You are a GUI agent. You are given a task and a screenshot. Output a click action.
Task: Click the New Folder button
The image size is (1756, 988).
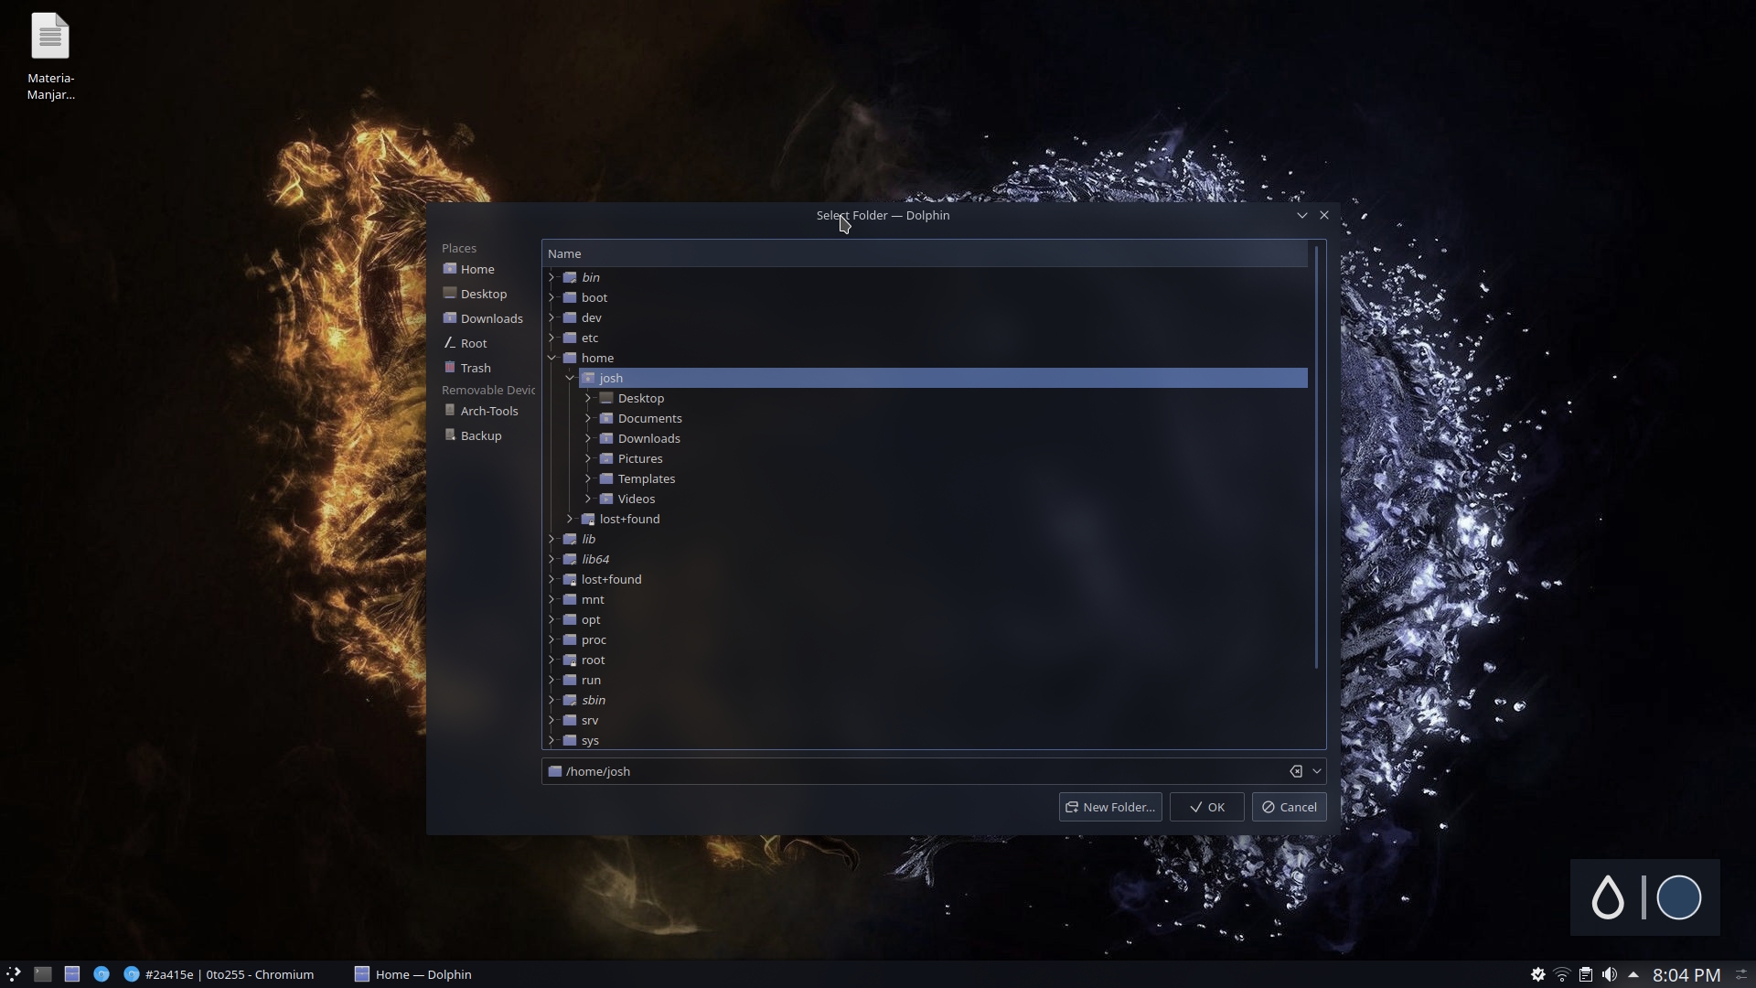pyautogui.click(x=1110, y=807)
